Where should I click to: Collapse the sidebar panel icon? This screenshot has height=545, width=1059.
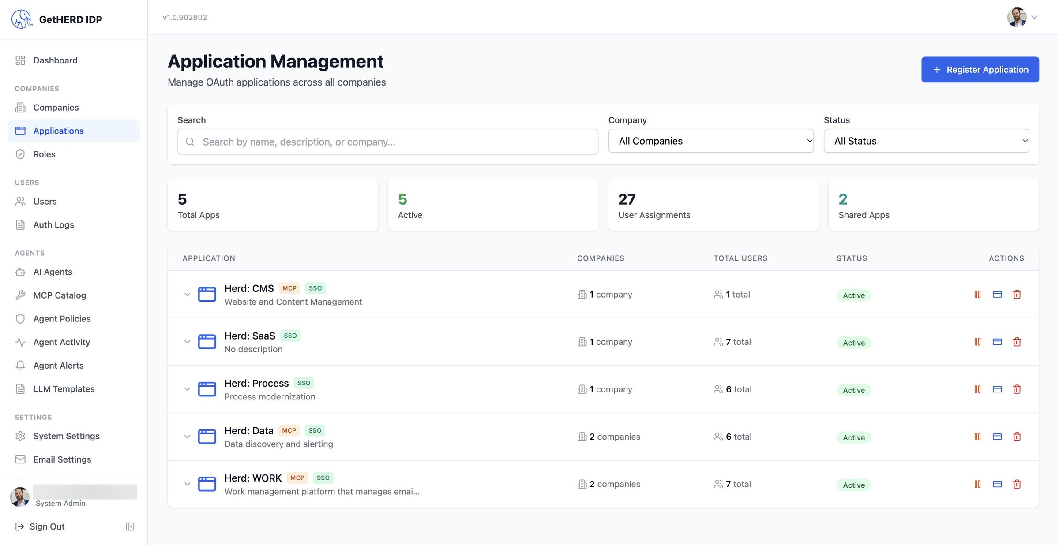tap(130, 526)
